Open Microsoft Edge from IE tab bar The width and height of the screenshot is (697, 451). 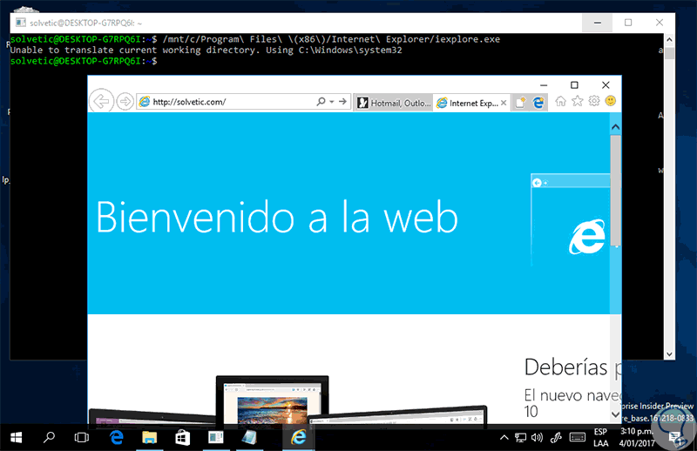click(538, 103)
